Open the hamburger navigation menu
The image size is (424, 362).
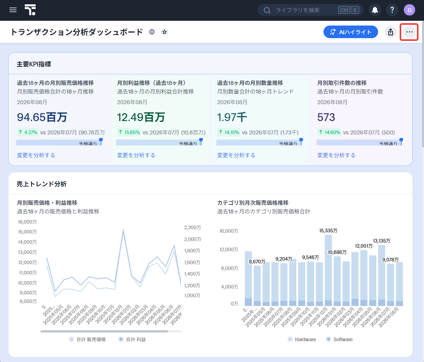(13, 10)
